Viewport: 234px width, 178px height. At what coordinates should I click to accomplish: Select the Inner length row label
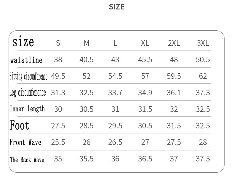27,109
